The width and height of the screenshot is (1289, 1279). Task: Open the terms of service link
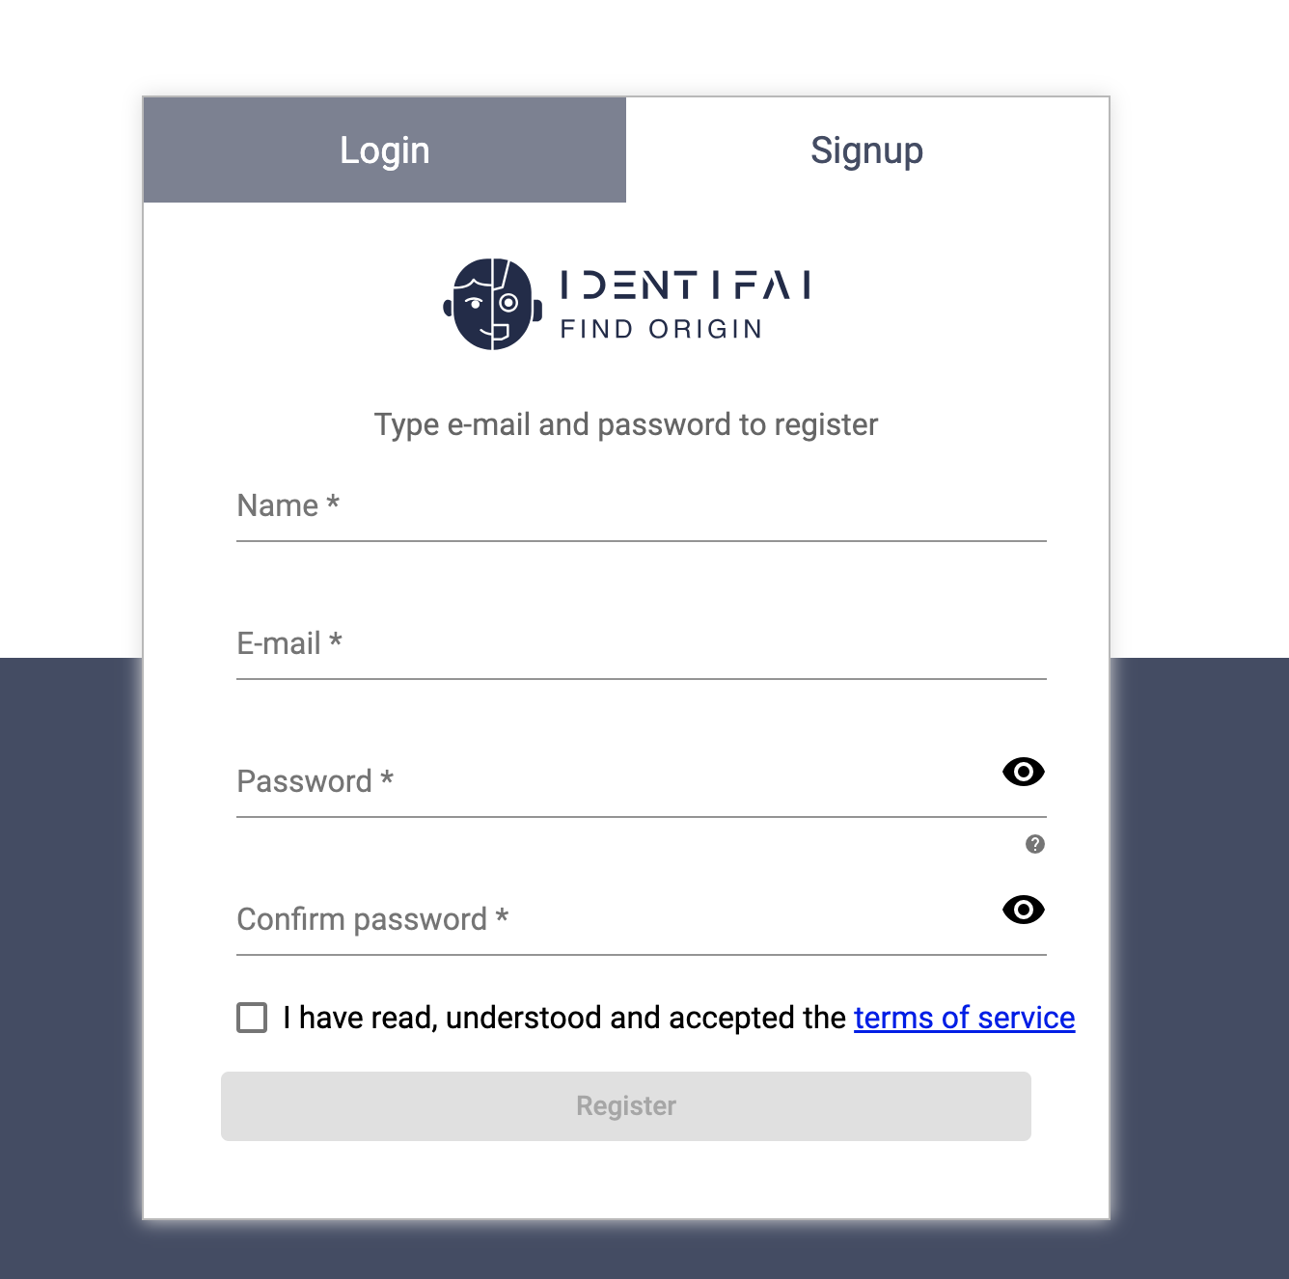click(964, 1017)
